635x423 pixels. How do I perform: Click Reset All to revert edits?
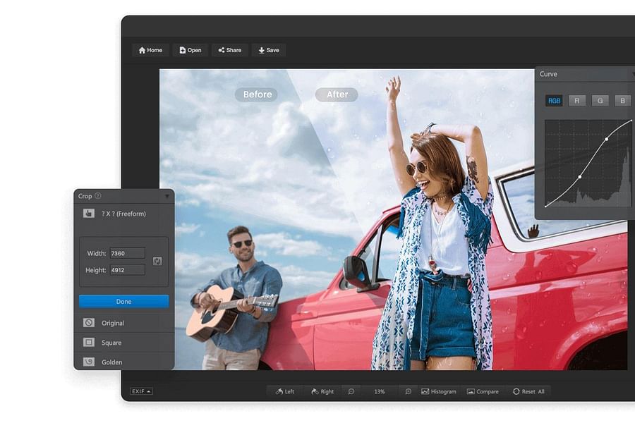tap(529, 391)
